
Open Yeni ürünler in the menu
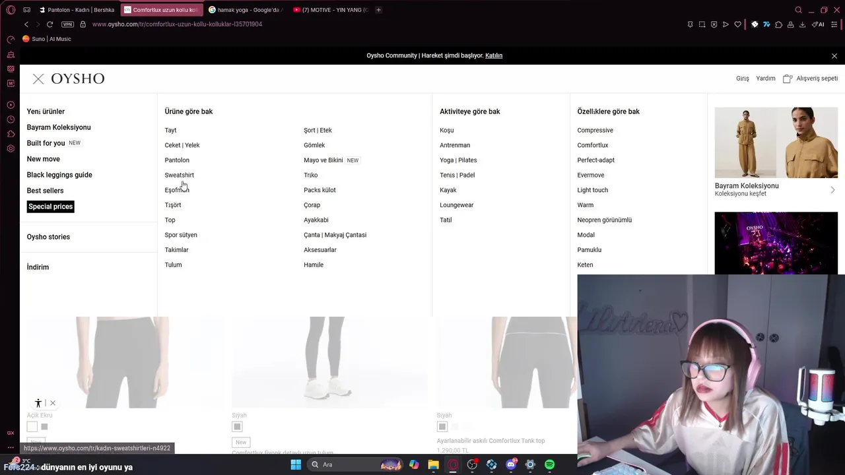click(x=46, y=111)
